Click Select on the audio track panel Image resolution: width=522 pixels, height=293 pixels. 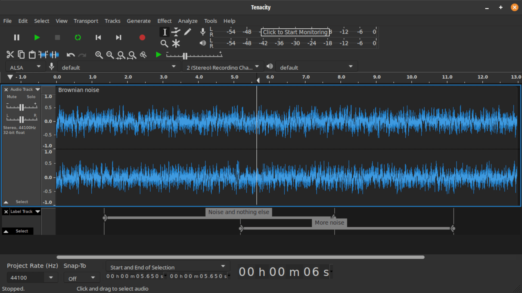[22, 202]
